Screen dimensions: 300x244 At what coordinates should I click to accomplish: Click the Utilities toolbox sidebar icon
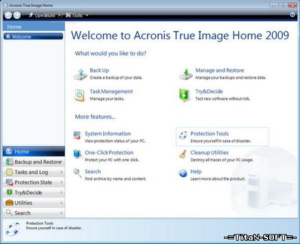9,203
